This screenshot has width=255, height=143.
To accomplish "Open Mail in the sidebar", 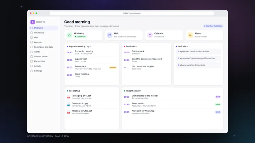I will [x=43, y=37].
